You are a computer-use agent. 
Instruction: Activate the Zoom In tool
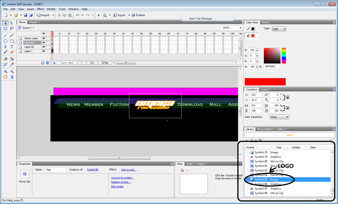[5, 72]
